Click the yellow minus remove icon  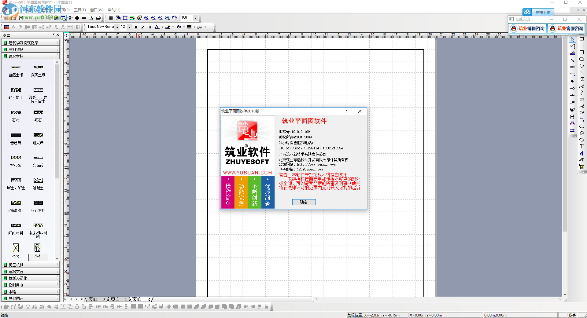point(84,18)
